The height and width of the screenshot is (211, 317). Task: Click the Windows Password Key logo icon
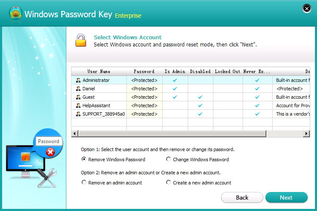(15, 13)
